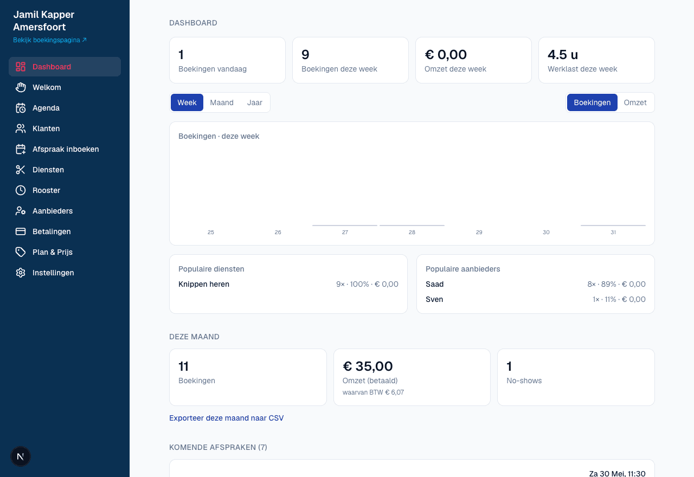The height and width of the screenshot is (477, 694).
Task: Follow the Bekijk boekingspagina link
Action: [x=50, y=40]
